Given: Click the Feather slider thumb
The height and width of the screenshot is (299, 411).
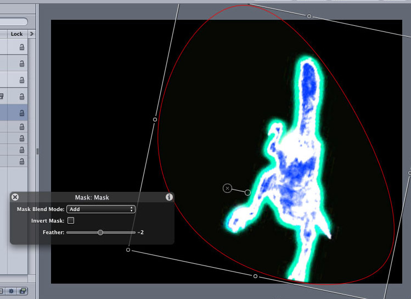Looking at the screenshot, I should tap(100, 232).
